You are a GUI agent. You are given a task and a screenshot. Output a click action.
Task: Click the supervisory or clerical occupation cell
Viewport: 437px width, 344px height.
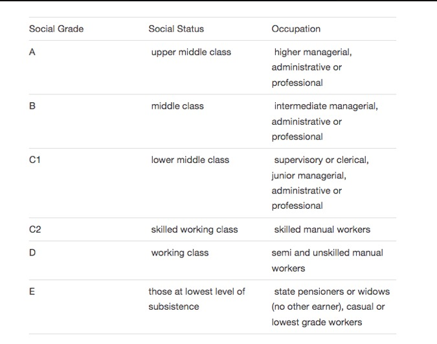point(320,183)
